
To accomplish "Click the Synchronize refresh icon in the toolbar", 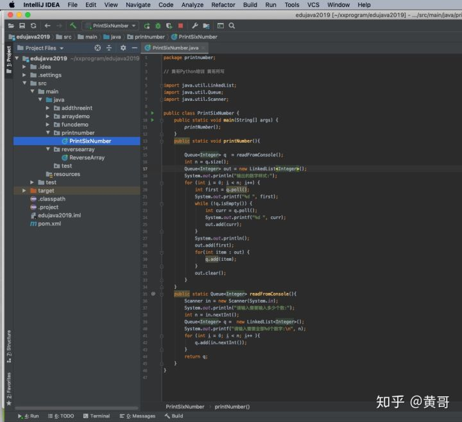I will (33, 26).
